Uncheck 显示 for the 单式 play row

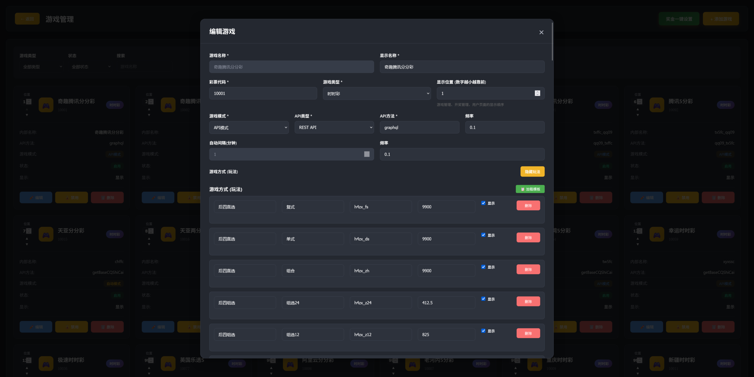point(483,235)
